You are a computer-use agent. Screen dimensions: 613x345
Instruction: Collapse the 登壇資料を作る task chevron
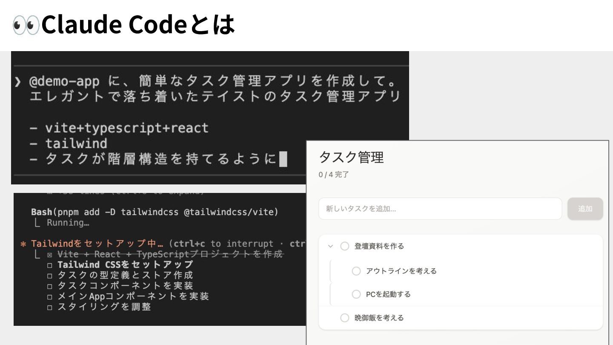click(330, 246)
